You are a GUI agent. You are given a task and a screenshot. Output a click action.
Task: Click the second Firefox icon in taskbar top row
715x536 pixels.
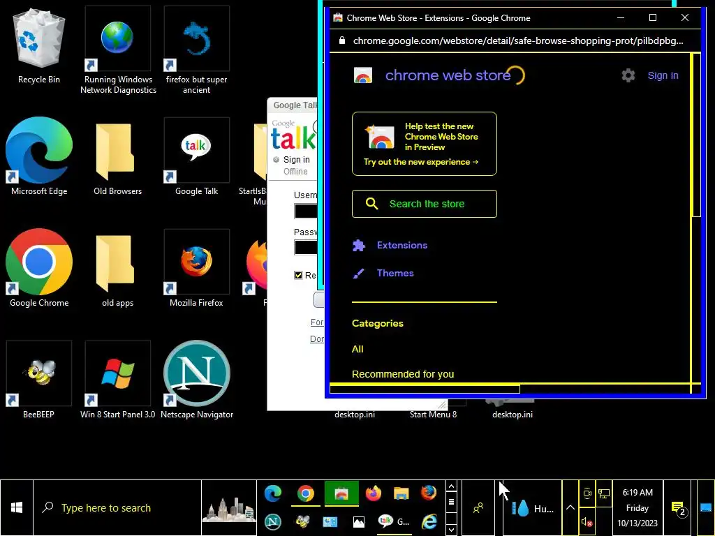429,493
